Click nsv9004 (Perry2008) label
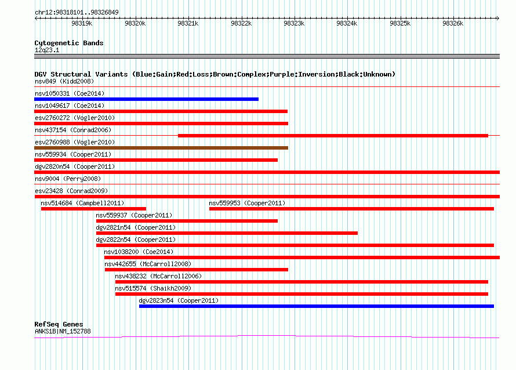516x370 pixels. [x=68, y=179]
